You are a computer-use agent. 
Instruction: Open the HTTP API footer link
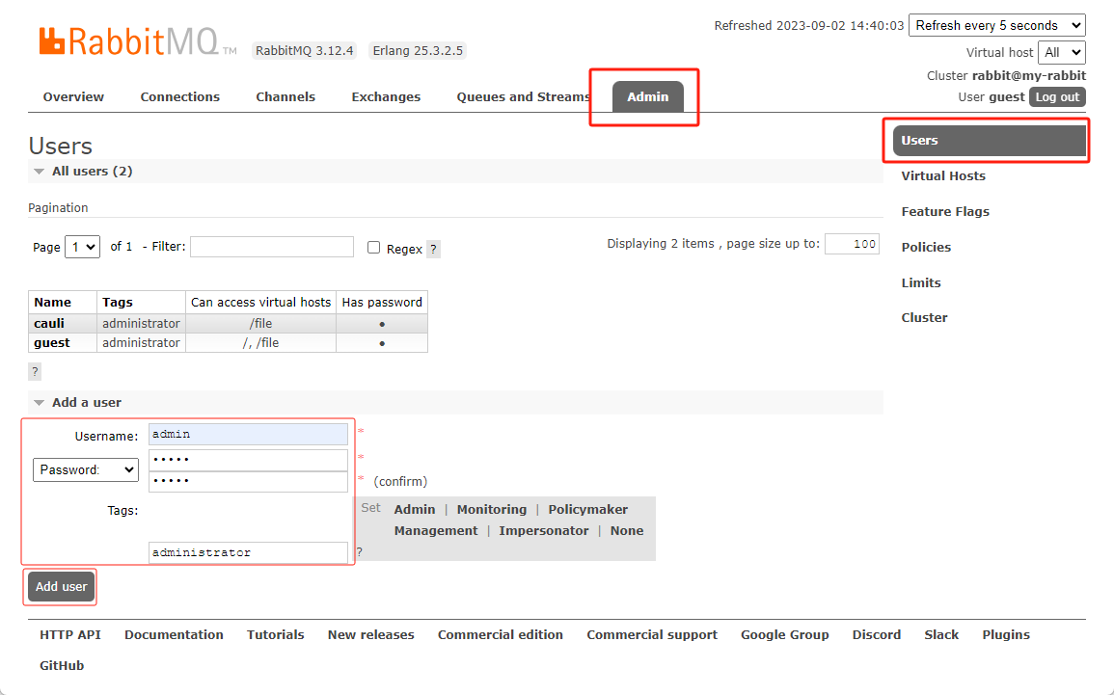70,634
